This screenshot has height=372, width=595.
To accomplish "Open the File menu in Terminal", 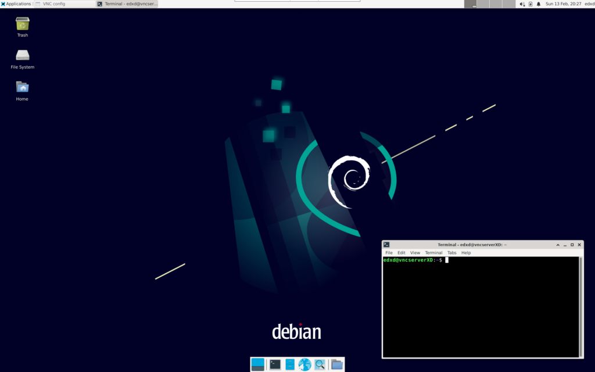I will tap(388, 252).
